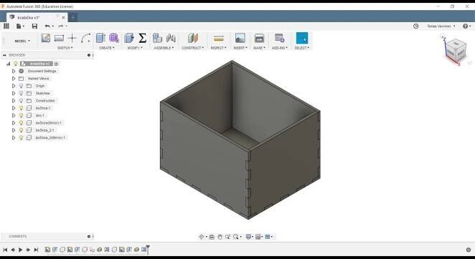Redo the last undone action

[60, 26]
